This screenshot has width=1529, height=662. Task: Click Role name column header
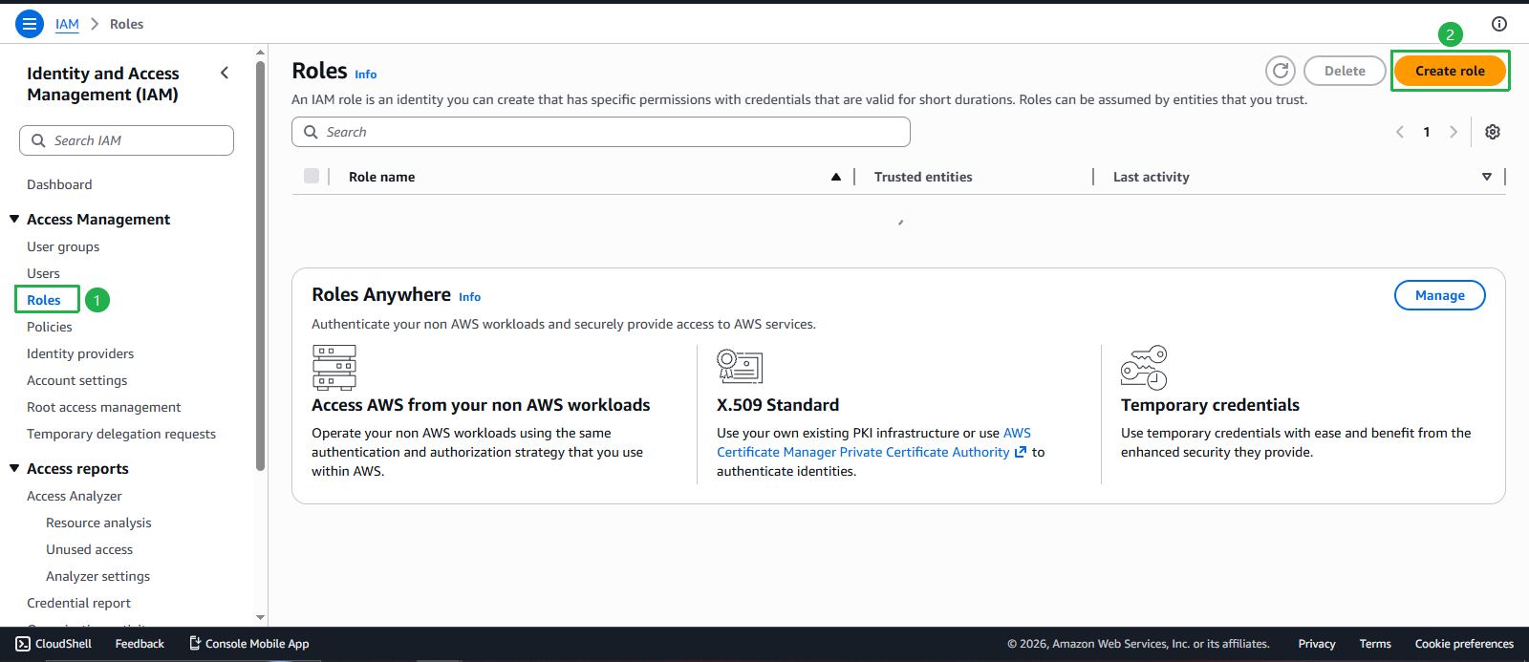[x=382, y=177]
